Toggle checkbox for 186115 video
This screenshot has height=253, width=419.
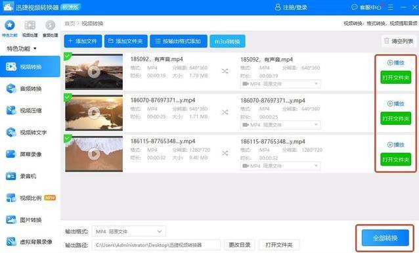tap(68, 138)
